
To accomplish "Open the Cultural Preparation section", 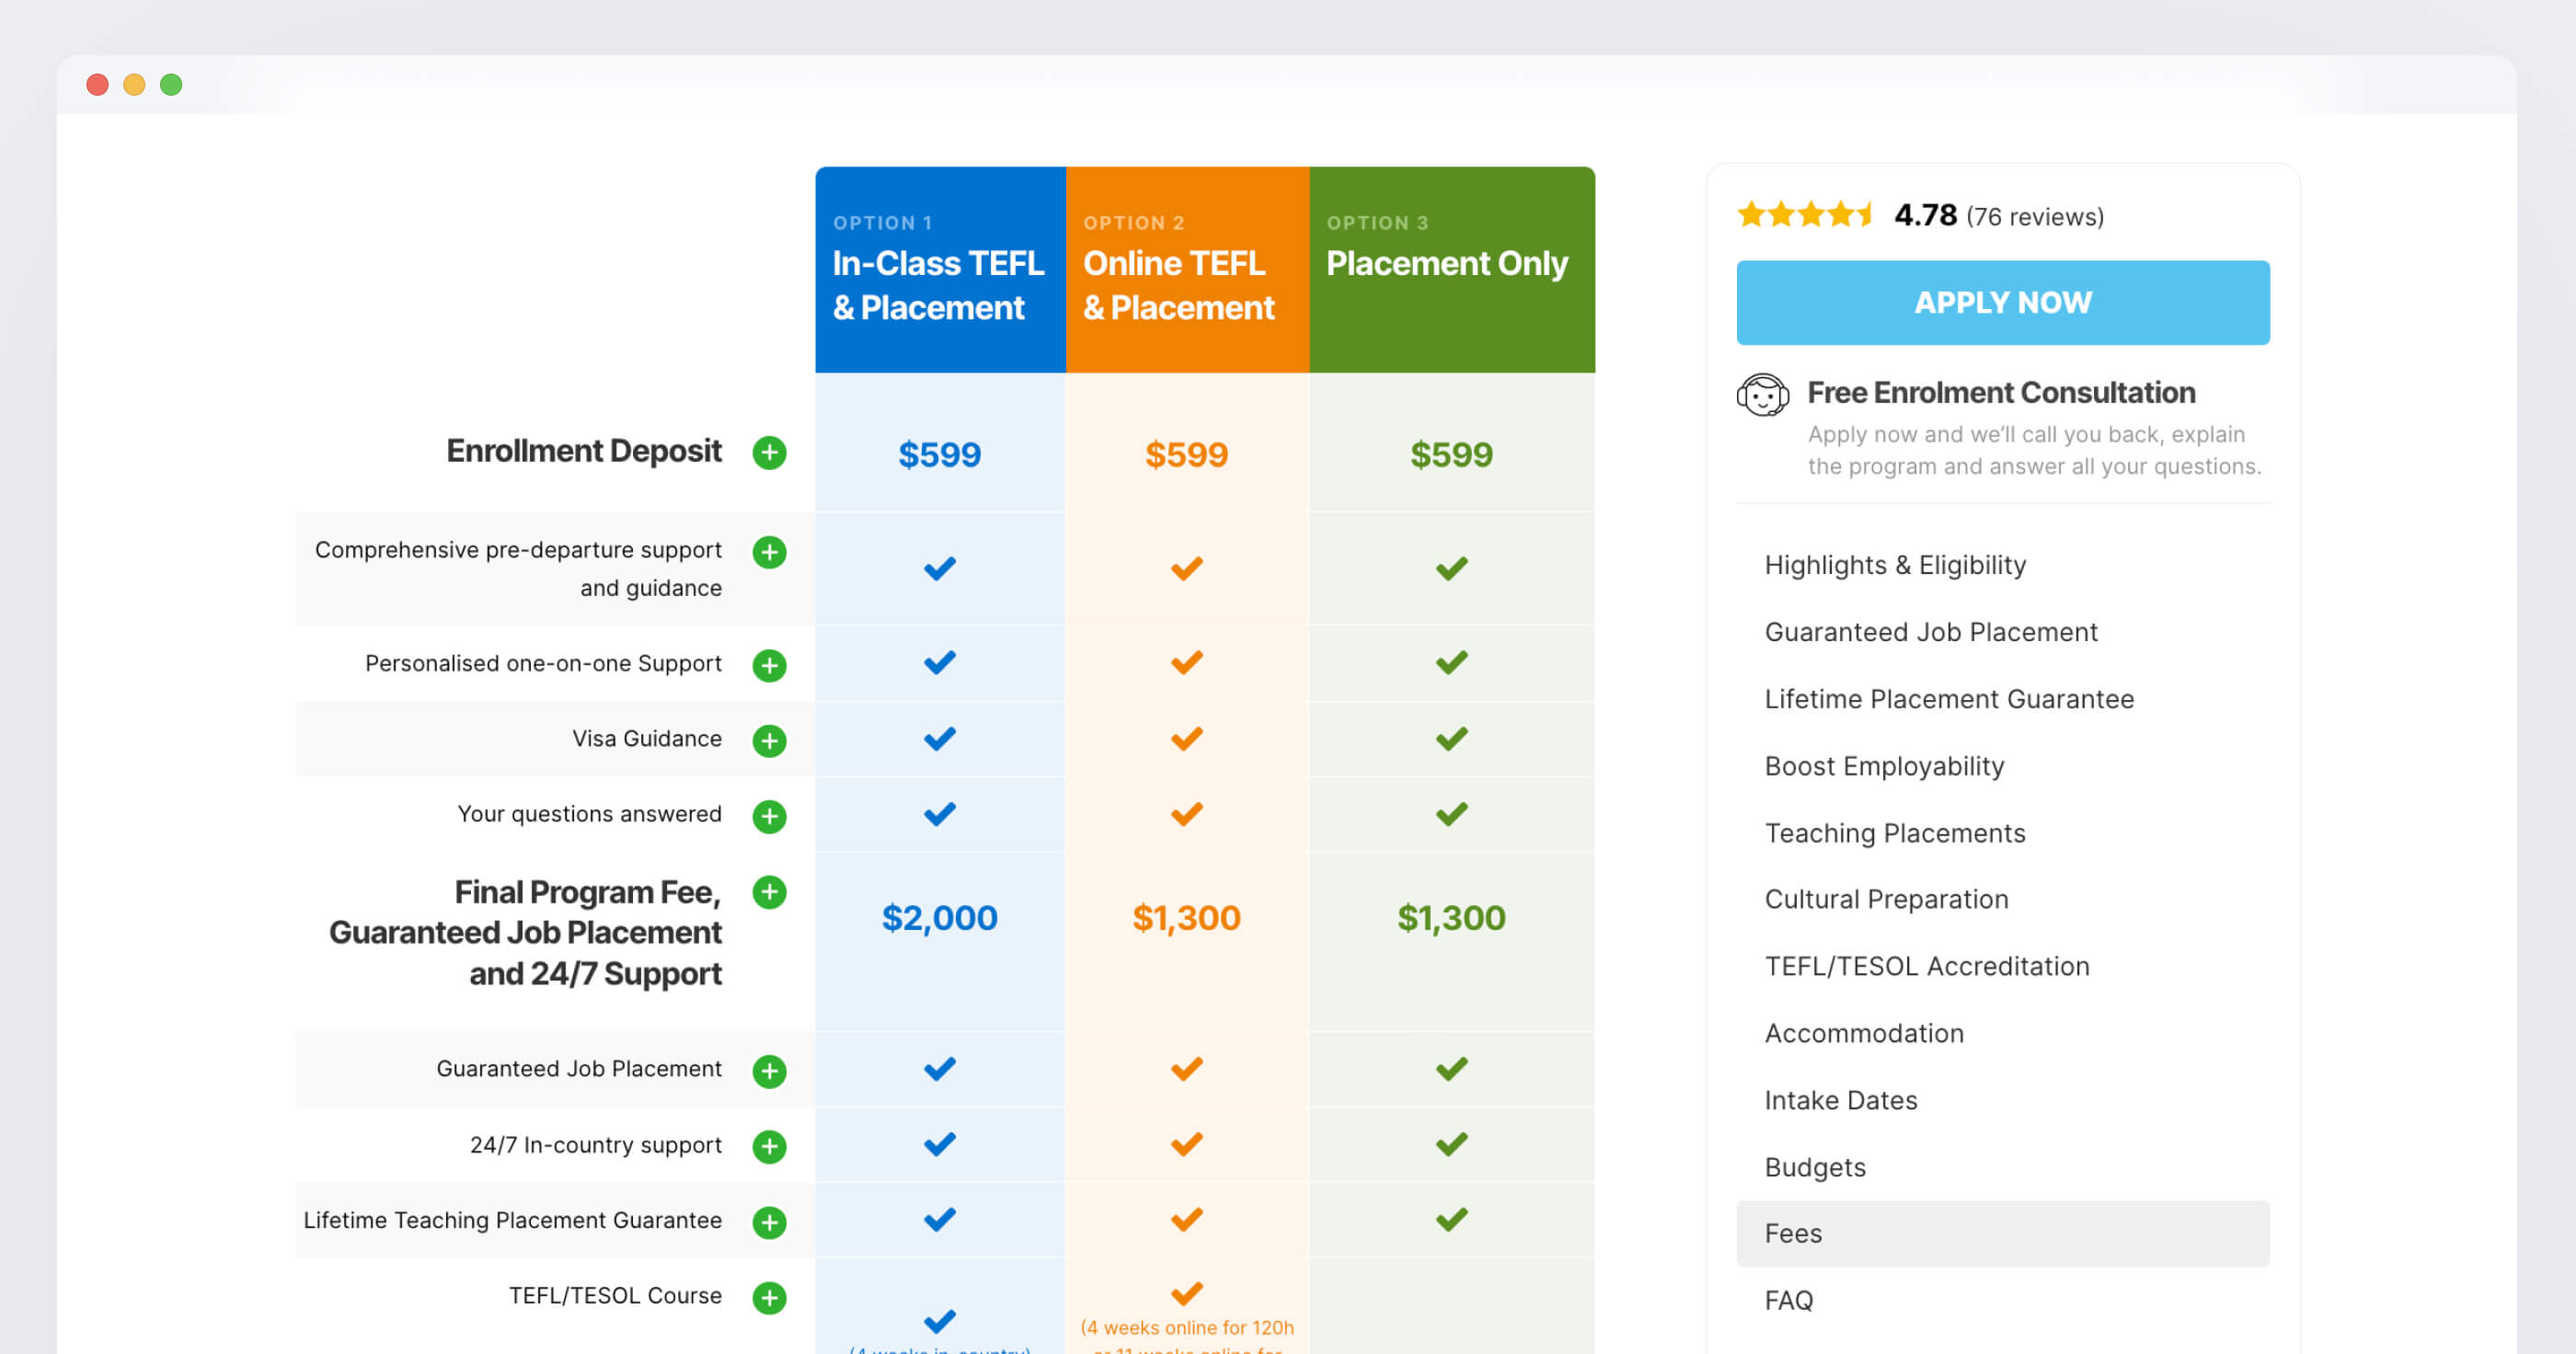I will [x=1886, y=899].
